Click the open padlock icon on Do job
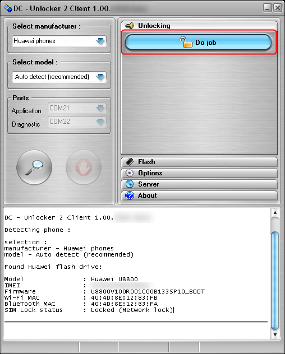The height and width of the screenshot is (354, 285). coord(186,42)
